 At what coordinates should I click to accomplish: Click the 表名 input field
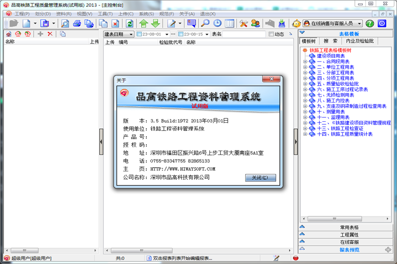[244, 34]
